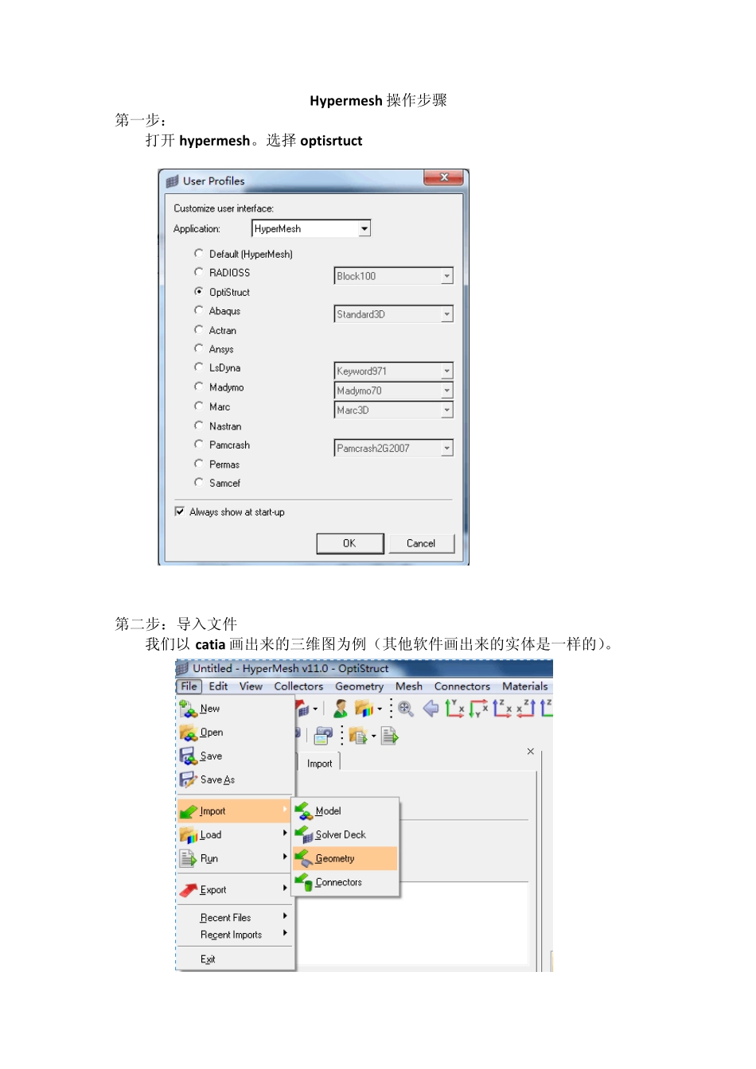The width and height of the screenshot is (756, 1069).
Task: Click the Save disk icon in File menu
Action: (x=188, y=756)
